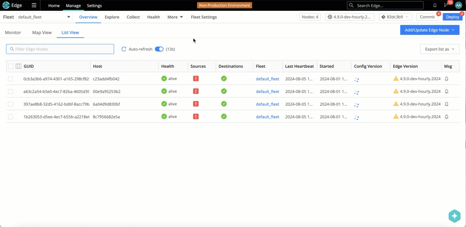Open the default_fleet link for host c23add4fb042
Viewport: 466px width, 227px height.
coord(267,79)
